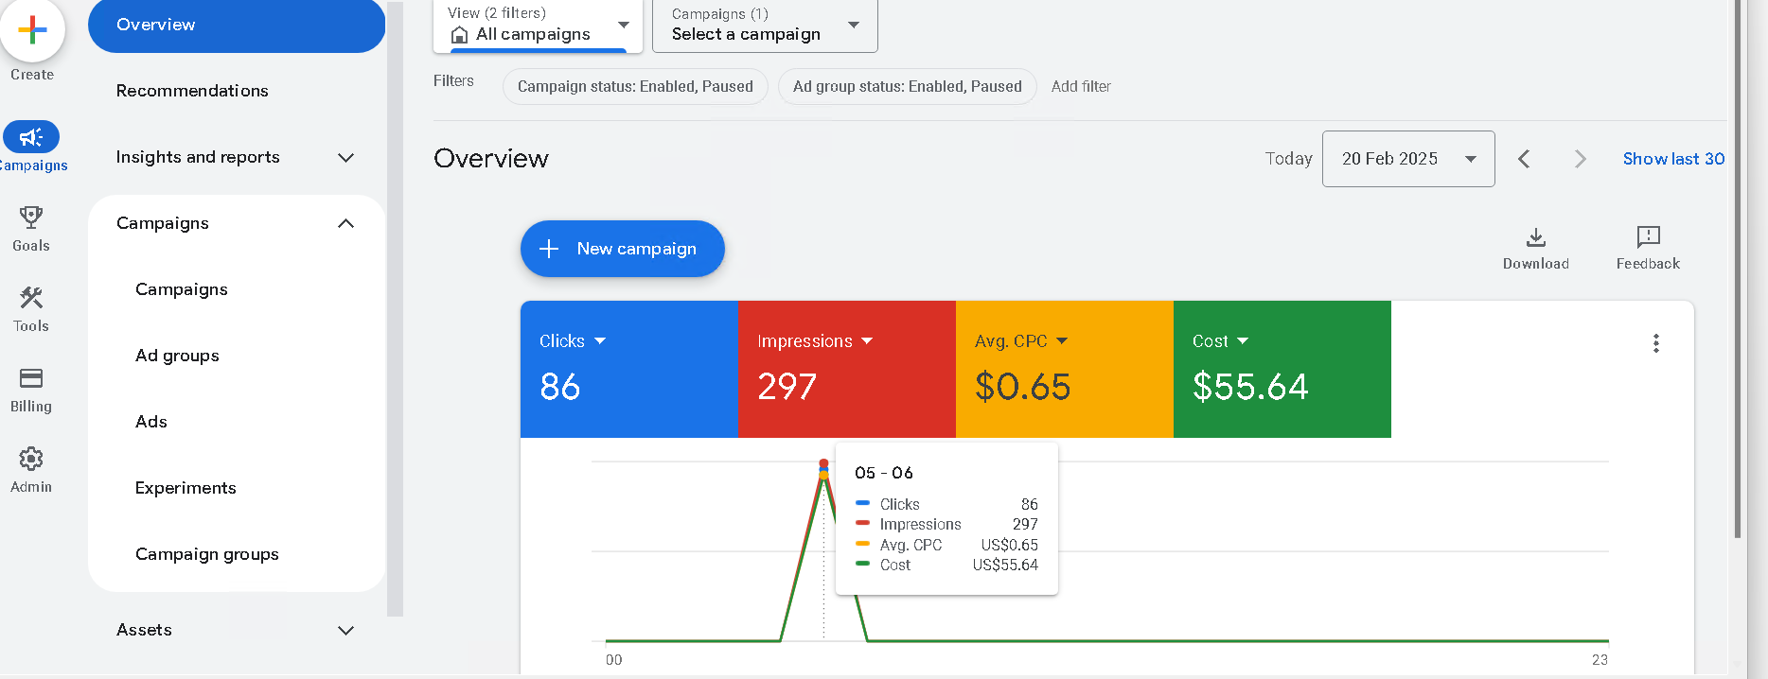Viewport: 1768px width, 679px height.
Task: Edit Ad group status filter chip
Action: point(908,86)
